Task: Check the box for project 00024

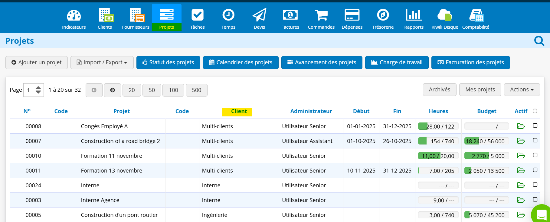Action: (535, 185)
